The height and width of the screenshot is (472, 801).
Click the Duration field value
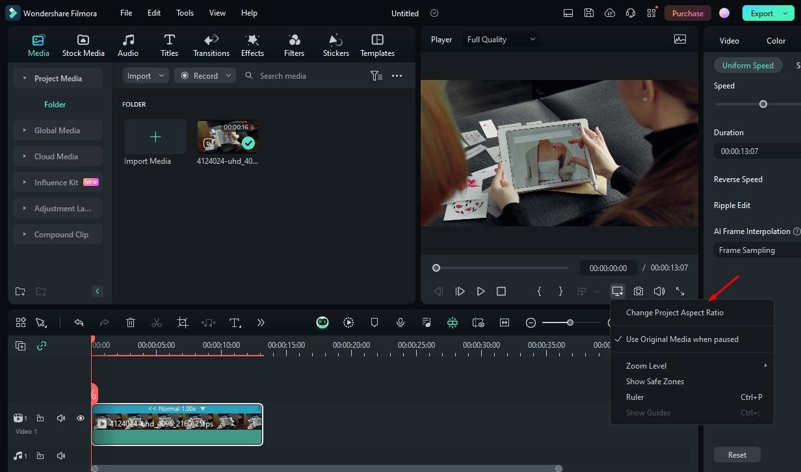pyautogui.click(x=739, y=151)
